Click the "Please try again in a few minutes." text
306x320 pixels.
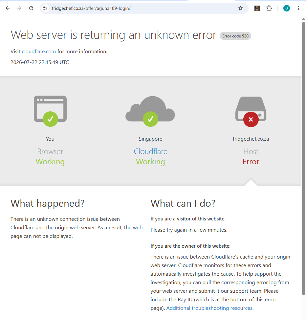(189, 230)
